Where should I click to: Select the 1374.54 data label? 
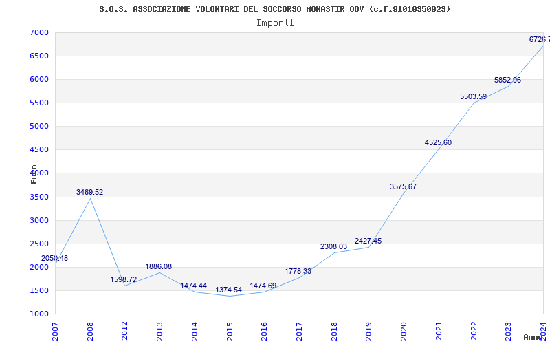229,290
